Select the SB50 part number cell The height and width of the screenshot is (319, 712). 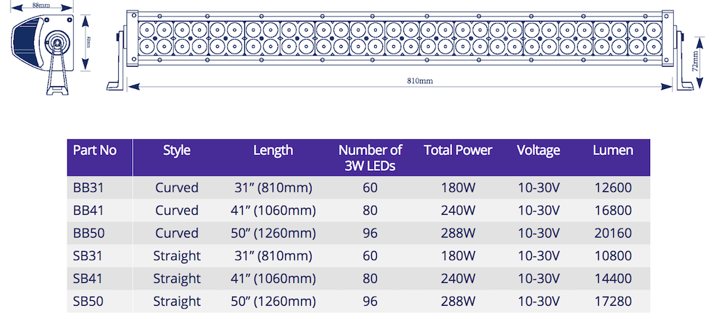pyautogui.click(x=87, y=302)
